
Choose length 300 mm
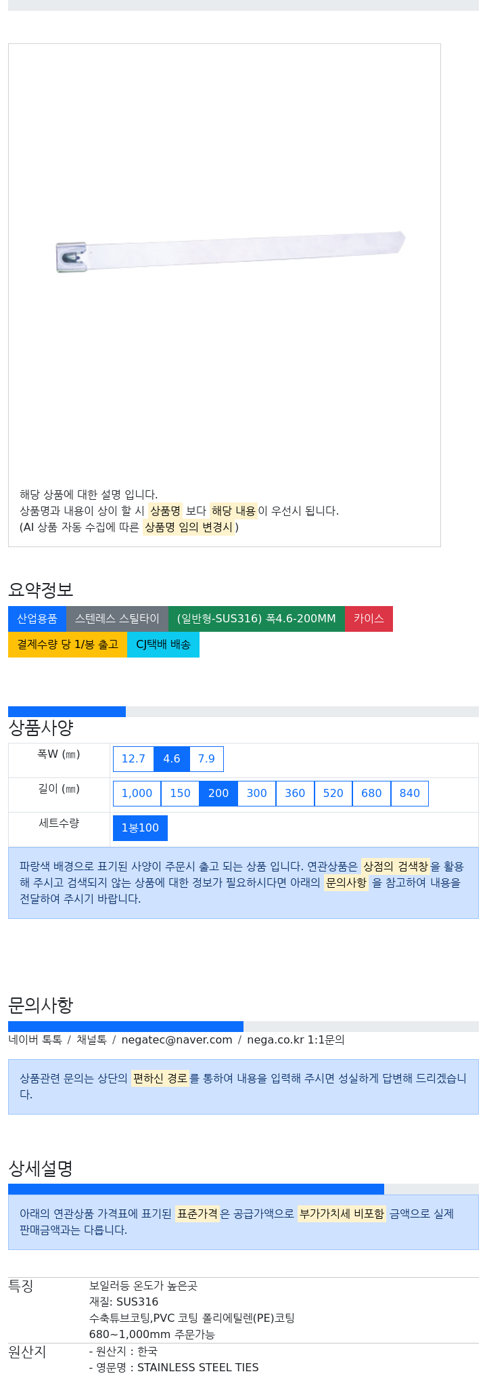click(x=257, y=794)
